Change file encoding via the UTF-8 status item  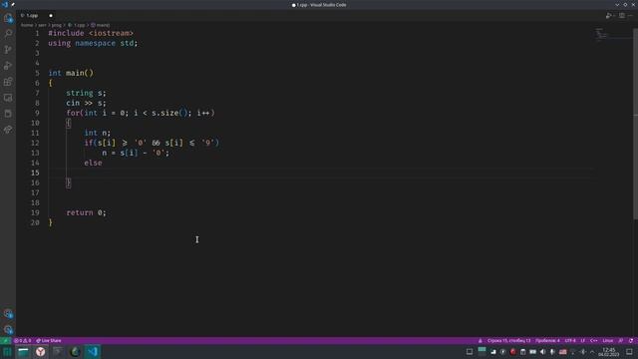coord(570,341)
